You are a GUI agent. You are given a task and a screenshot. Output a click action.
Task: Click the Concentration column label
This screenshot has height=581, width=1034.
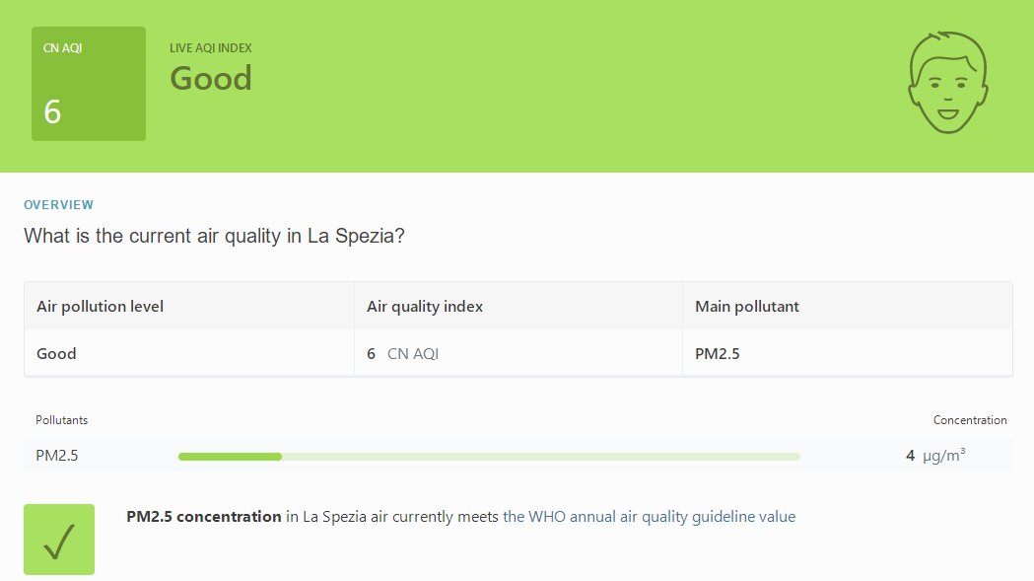pos(969,420)
